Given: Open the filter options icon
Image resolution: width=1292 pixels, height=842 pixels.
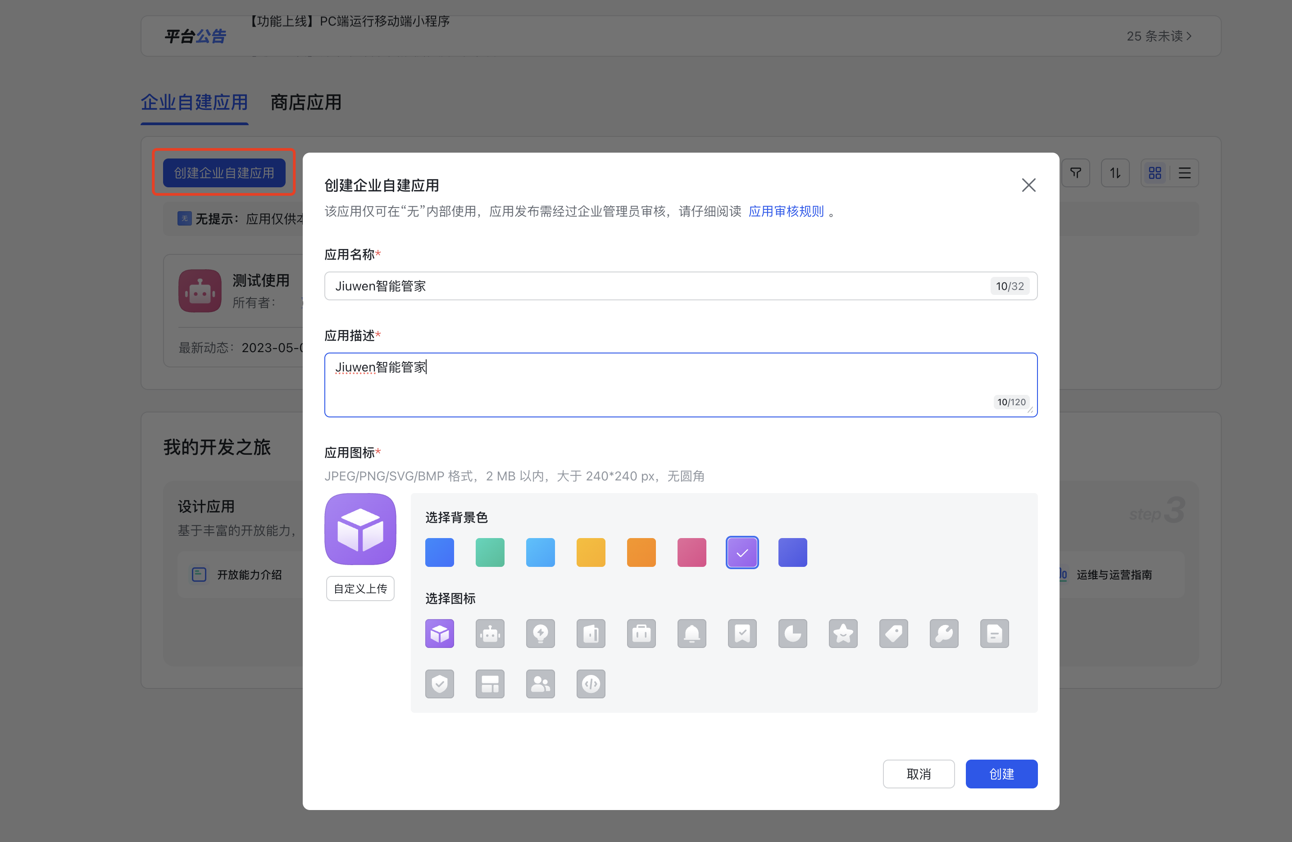Looking at the screenshot, I should point(1075,172).
